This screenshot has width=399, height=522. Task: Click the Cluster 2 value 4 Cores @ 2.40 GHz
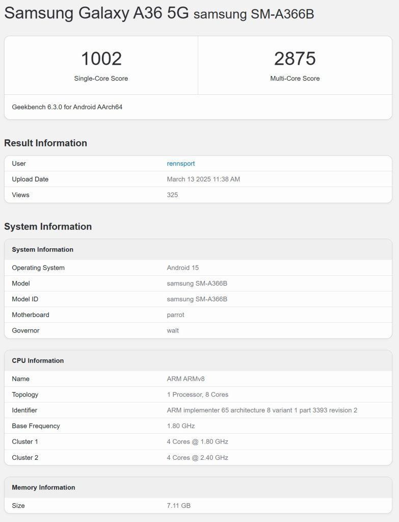tap(197, 458)
